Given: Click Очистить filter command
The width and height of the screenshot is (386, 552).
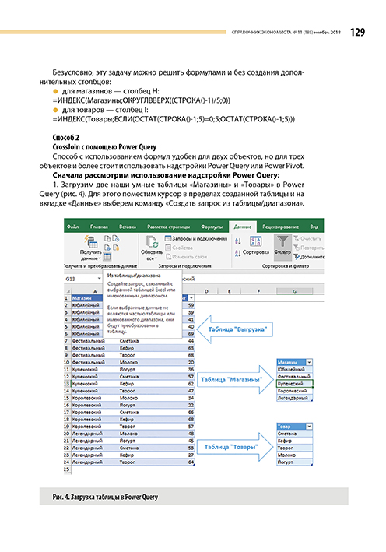Looking at the screenshot, I should pos(307,239).
